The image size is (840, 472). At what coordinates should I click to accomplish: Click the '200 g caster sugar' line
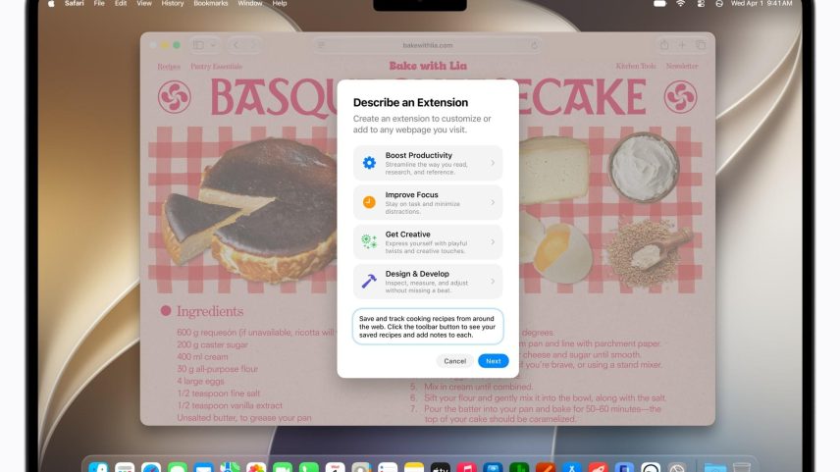[x=212, y=345]
